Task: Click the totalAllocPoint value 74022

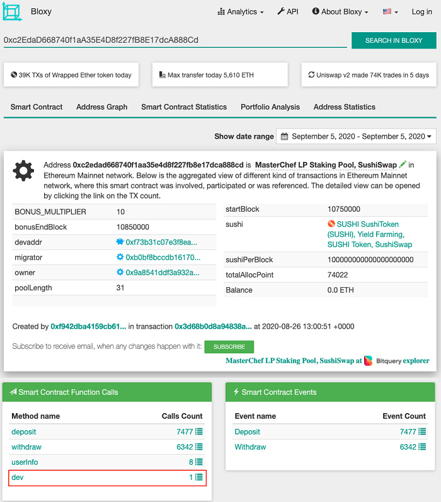Action: point(338,275)
